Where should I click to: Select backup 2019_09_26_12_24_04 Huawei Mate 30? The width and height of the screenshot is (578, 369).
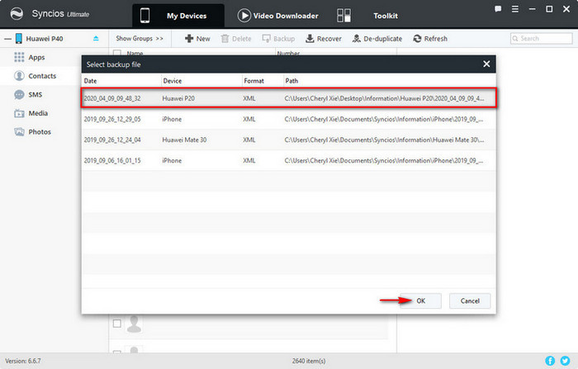[x=289, y=140]
